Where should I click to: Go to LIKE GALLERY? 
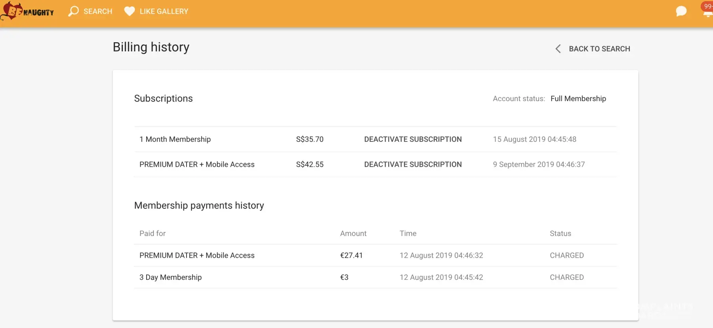[164, 11]
